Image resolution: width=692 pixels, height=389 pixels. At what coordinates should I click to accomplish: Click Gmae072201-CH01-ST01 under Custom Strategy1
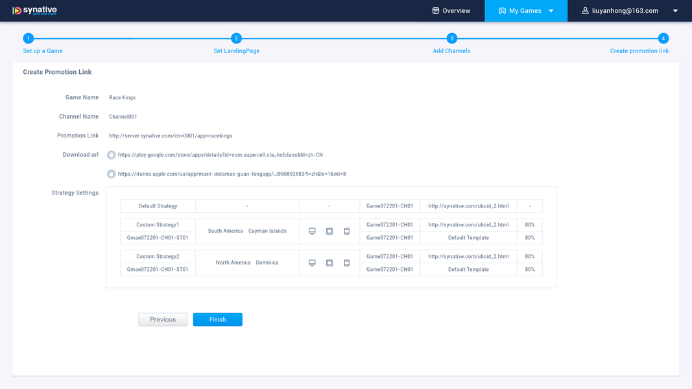coord(158,238)
